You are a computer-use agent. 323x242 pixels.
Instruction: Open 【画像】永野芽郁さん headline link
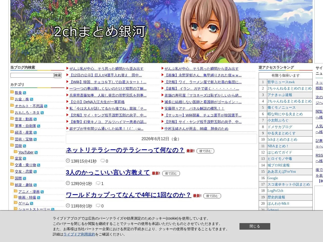pyautogui.click(x=203, y=75)
